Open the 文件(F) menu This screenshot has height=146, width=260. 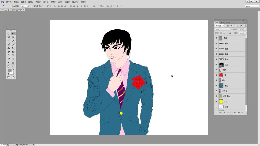tap(9, 2)
